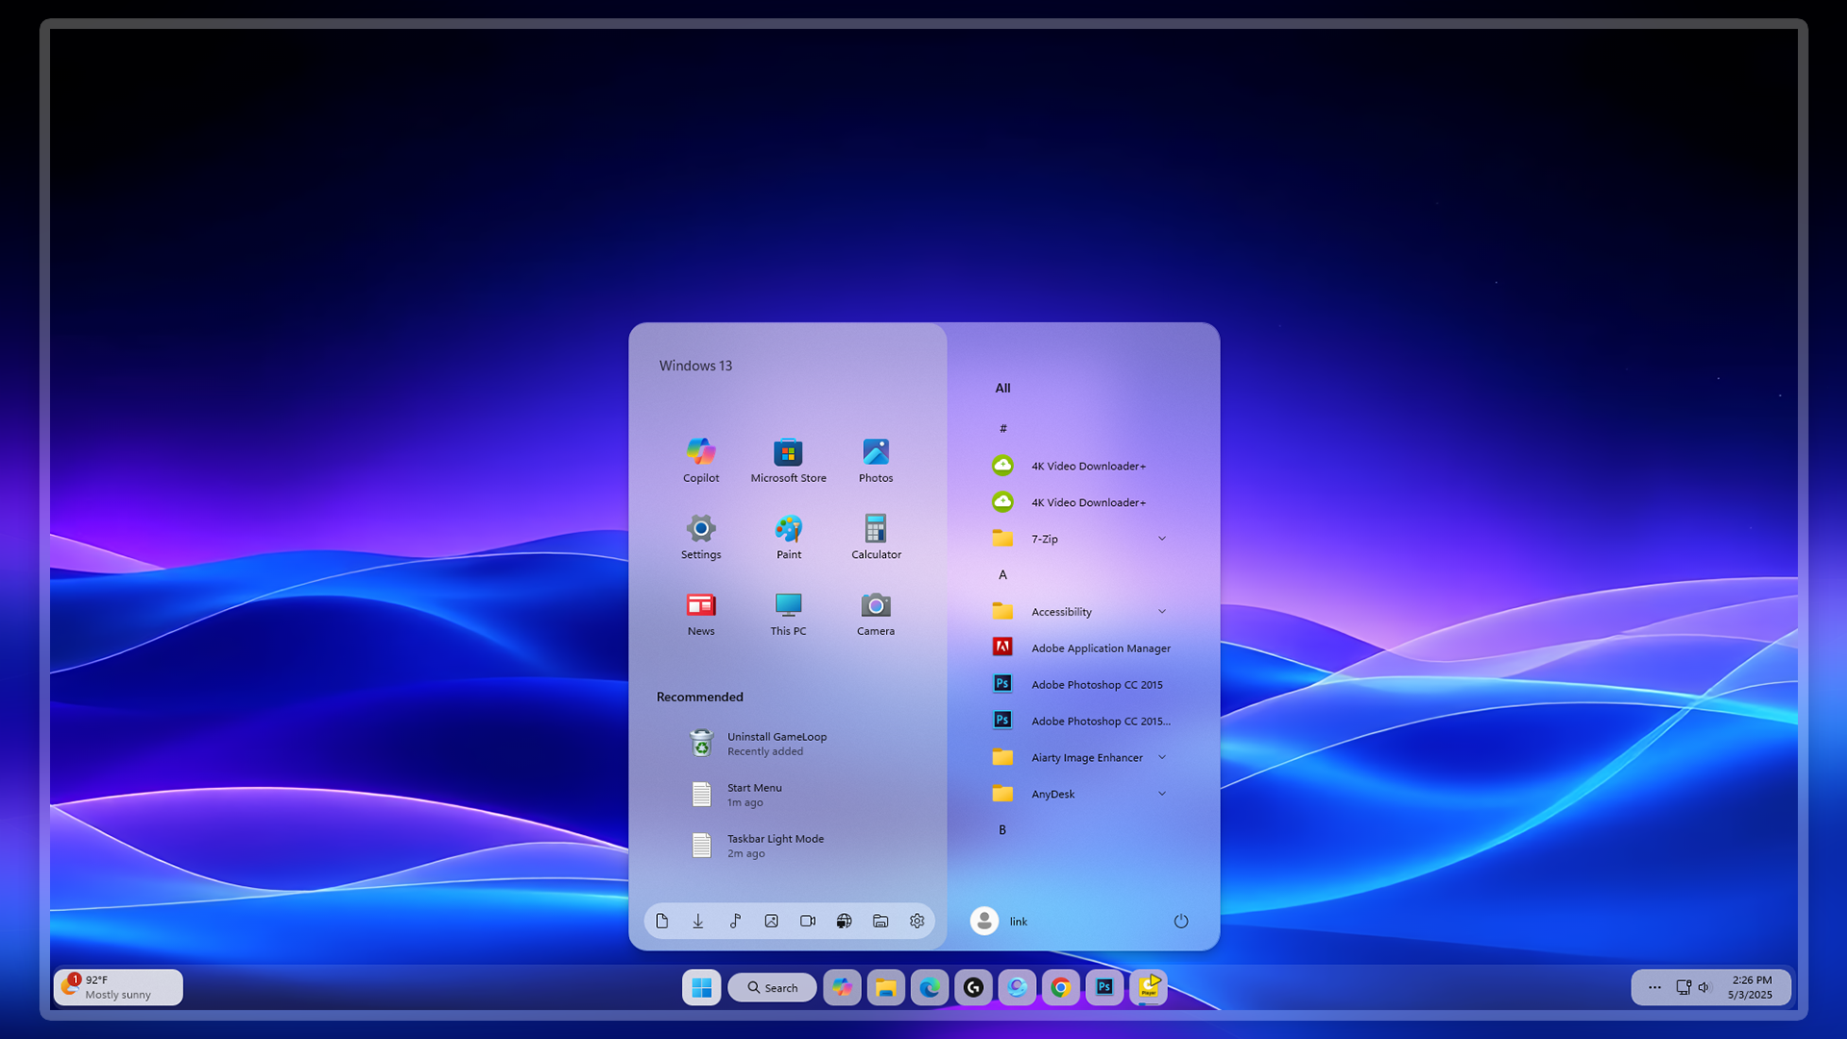
Task: Open the Aiarty Image Enhancer folder entry
Action: (1079, 757)
